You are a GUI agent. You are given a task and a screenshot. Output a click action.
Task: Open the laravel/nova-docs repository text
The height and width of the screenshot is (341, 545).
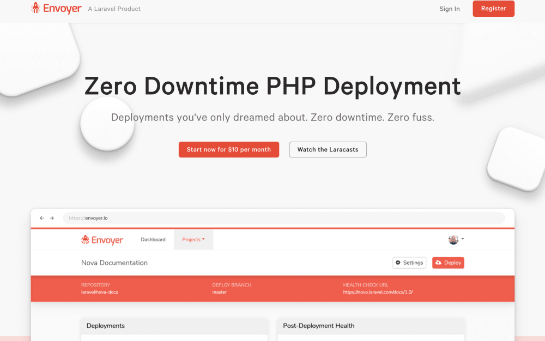(100, 292)
